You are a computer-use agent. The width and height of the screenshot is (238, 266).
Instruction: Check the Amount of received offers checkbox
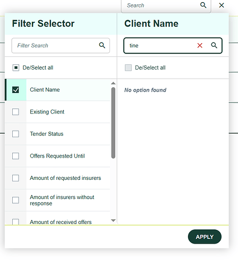tap(15, 222)
